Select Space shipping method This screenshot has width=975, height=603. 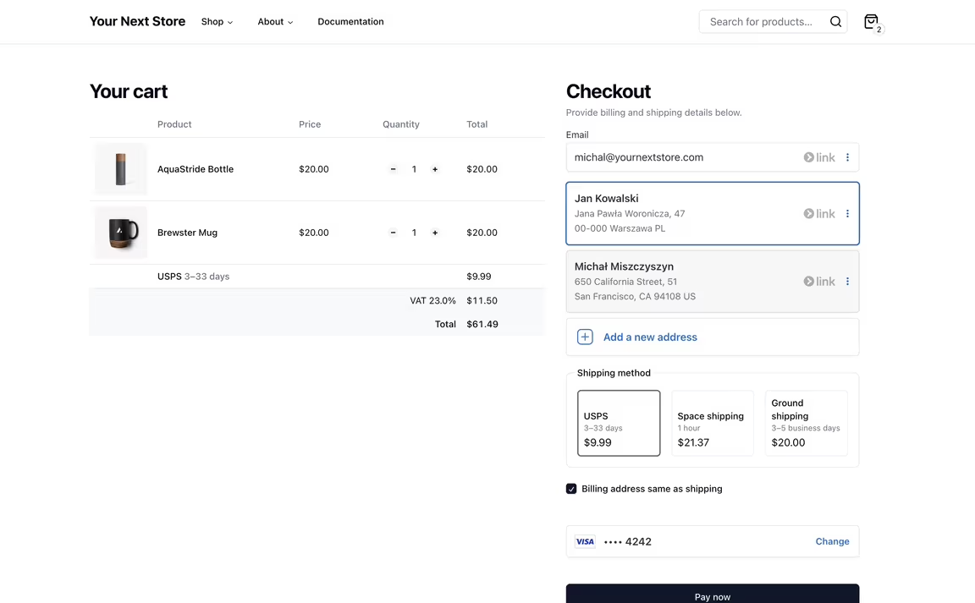[x=712, y=423]
